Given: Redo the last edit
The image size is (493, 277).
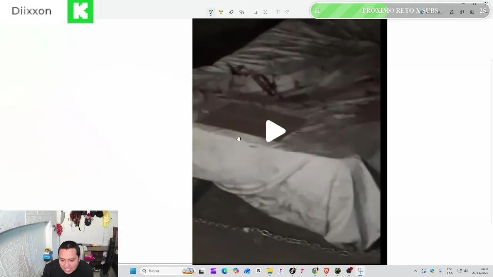Looking at the screenshot, I should coord(287,12).
